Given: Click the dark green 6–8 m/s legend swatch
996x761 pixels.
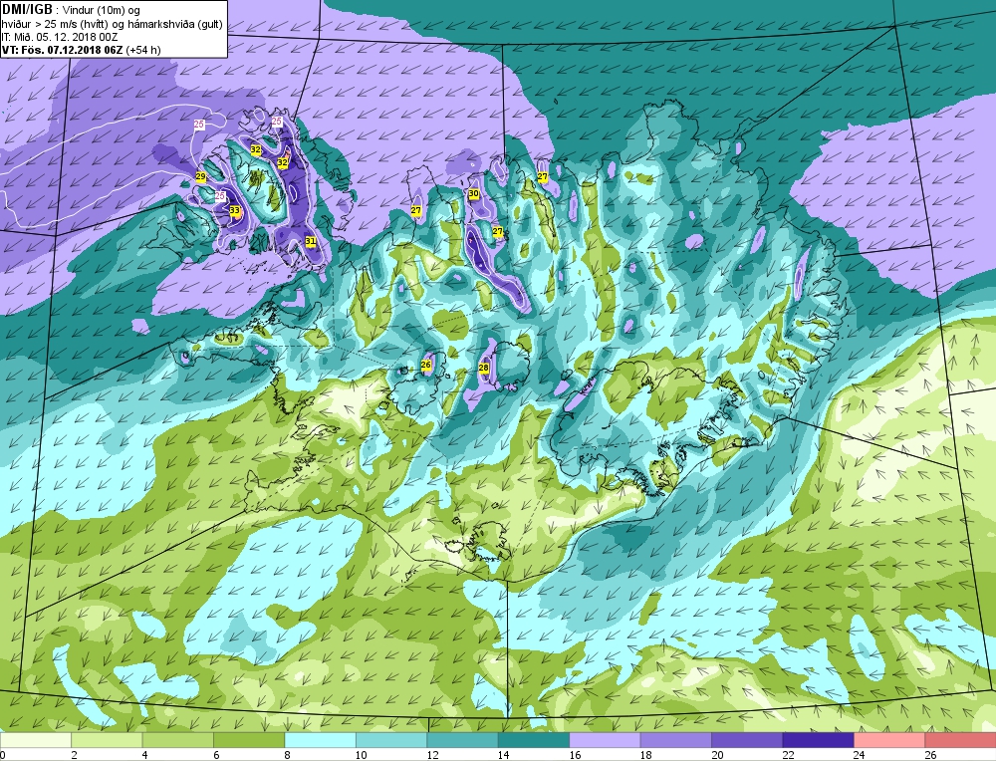Looking at the screenshot, I should tap(249, 740).
